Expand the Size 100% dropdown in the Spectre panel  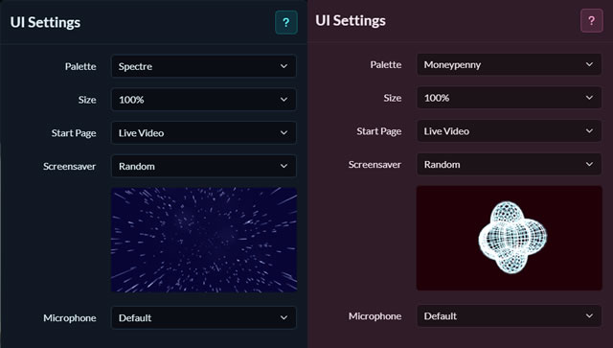tap(204, 100)
